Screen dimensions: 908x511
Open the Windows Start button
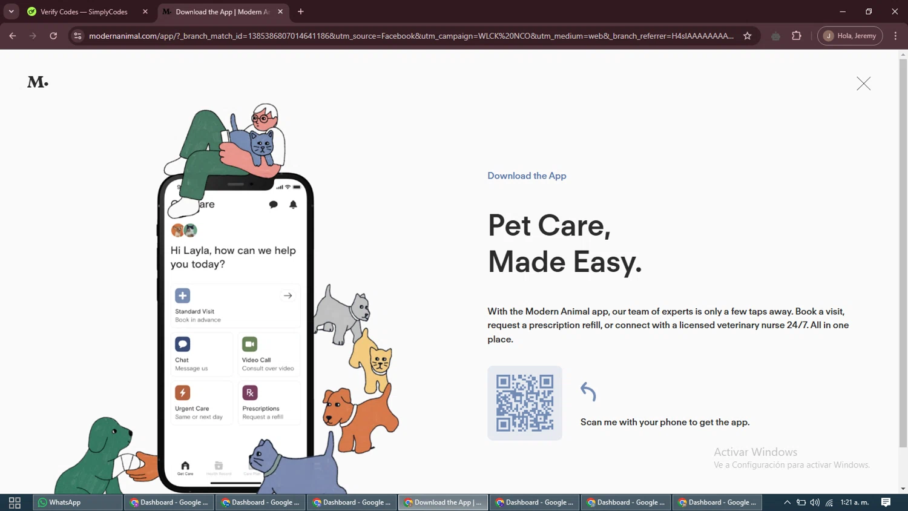(x=15, y=503)
